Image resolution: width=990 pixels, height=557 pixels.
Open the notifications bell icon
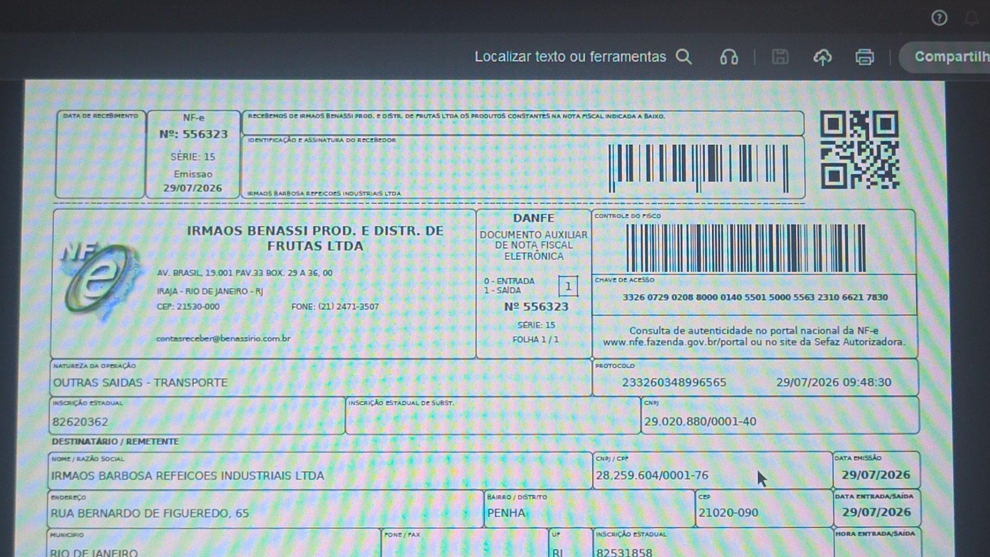point(972,18)
